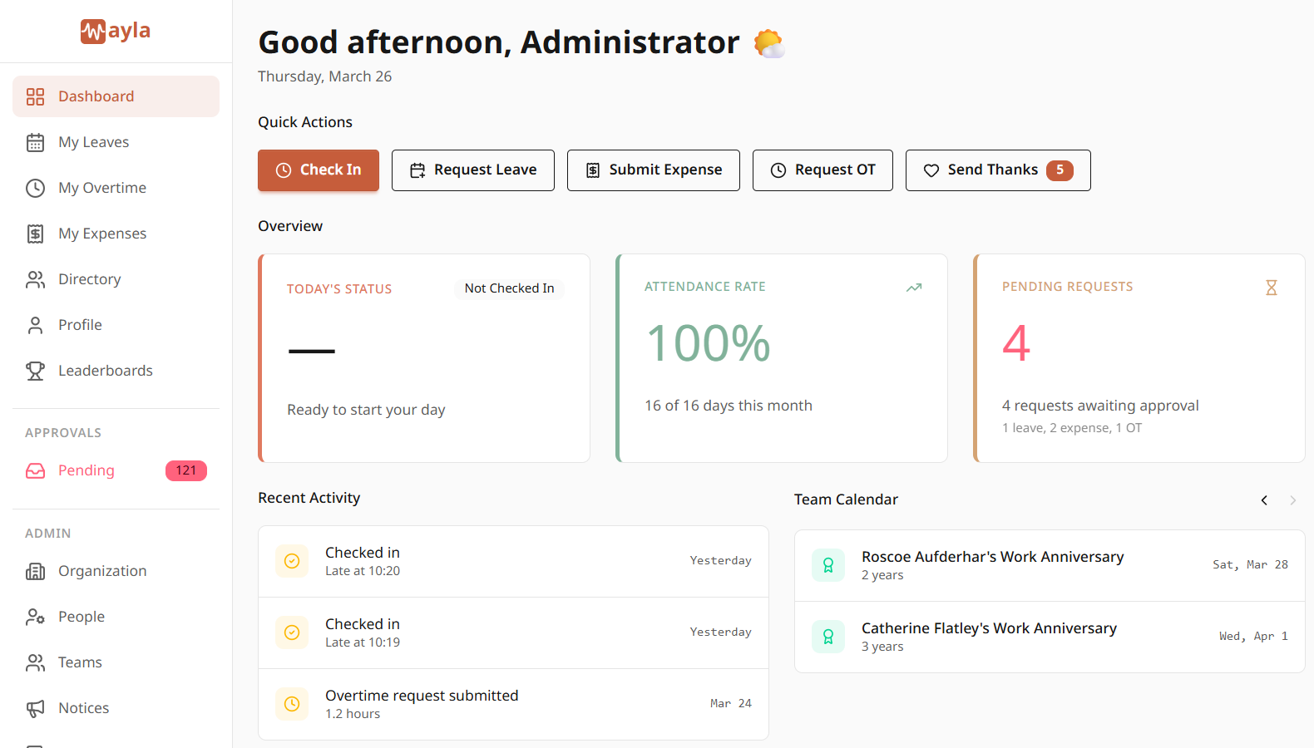Click the Notices megaphone icon
The height and width of the screenshot is (748, 1314).
pos(35,708)
